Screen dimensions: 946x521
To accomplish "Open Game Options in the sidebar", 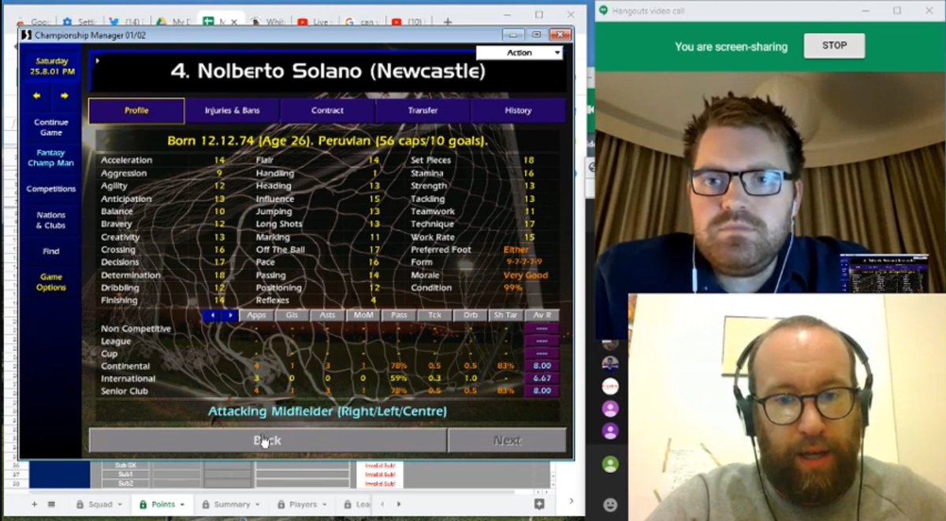I will 51,282.
